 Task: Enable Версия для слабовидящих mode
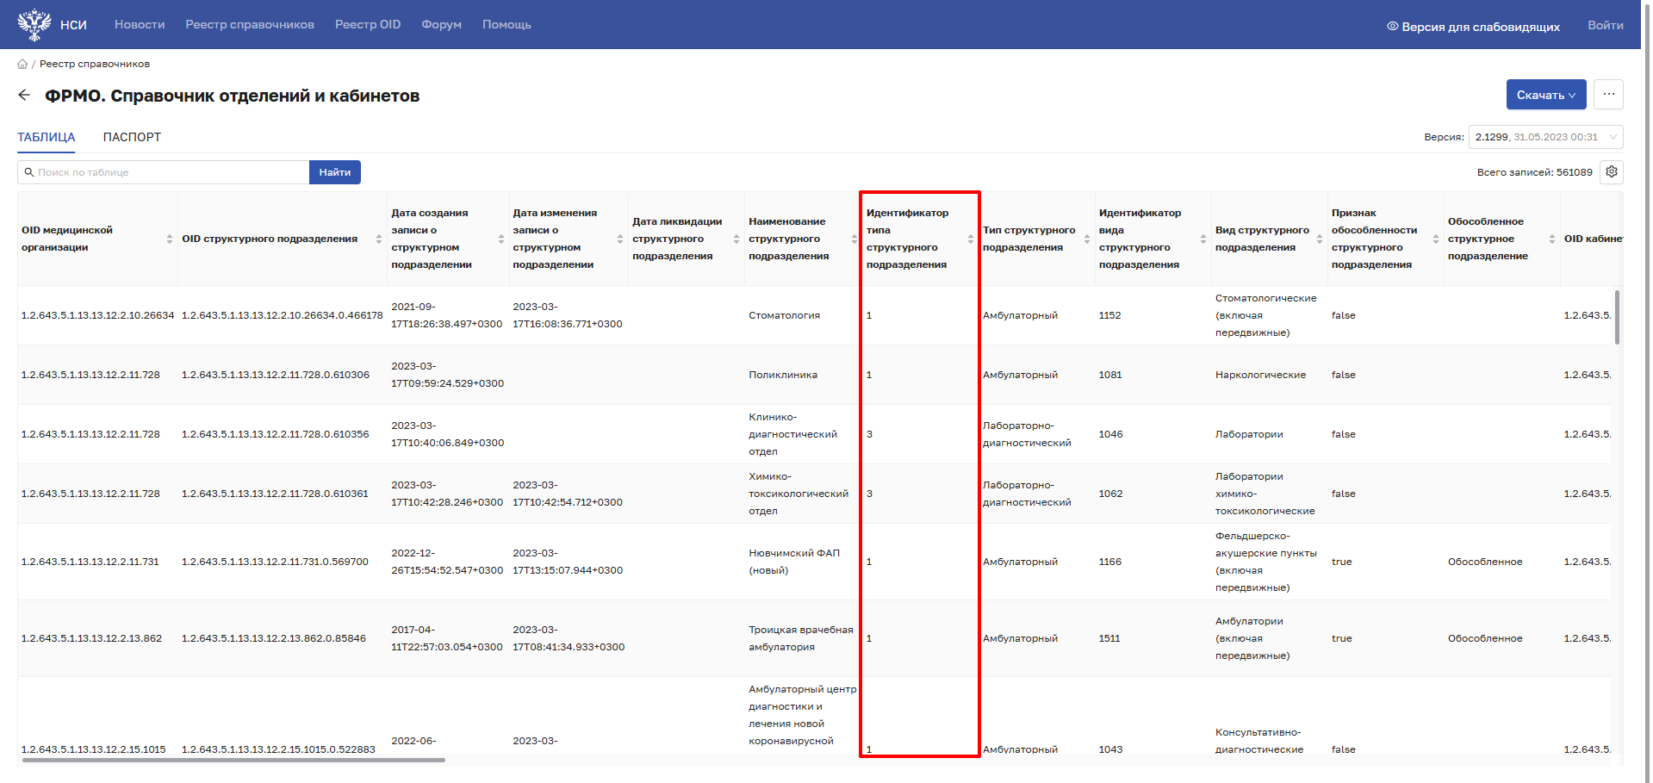(1473, 27)
